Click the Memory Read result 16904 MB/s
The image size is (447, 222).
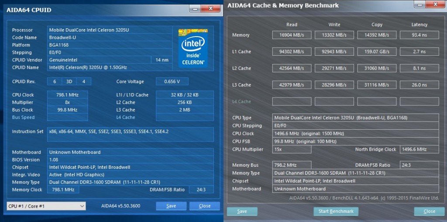pos(292,35)
